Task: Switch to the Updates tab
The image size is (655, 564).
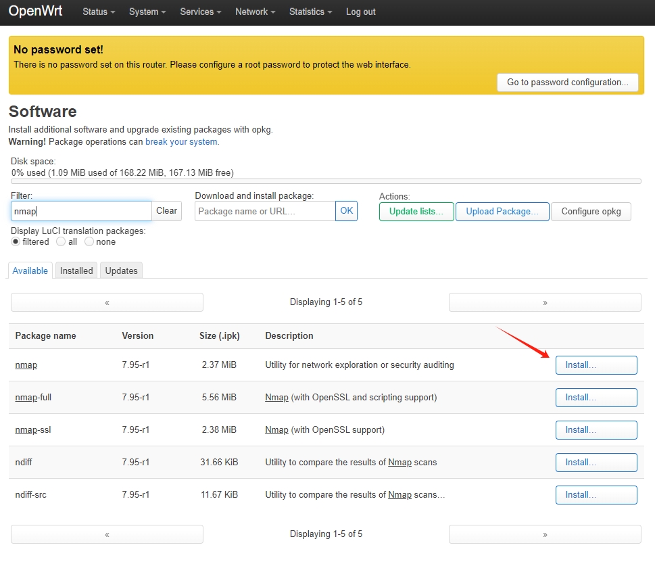Action: 121,271
